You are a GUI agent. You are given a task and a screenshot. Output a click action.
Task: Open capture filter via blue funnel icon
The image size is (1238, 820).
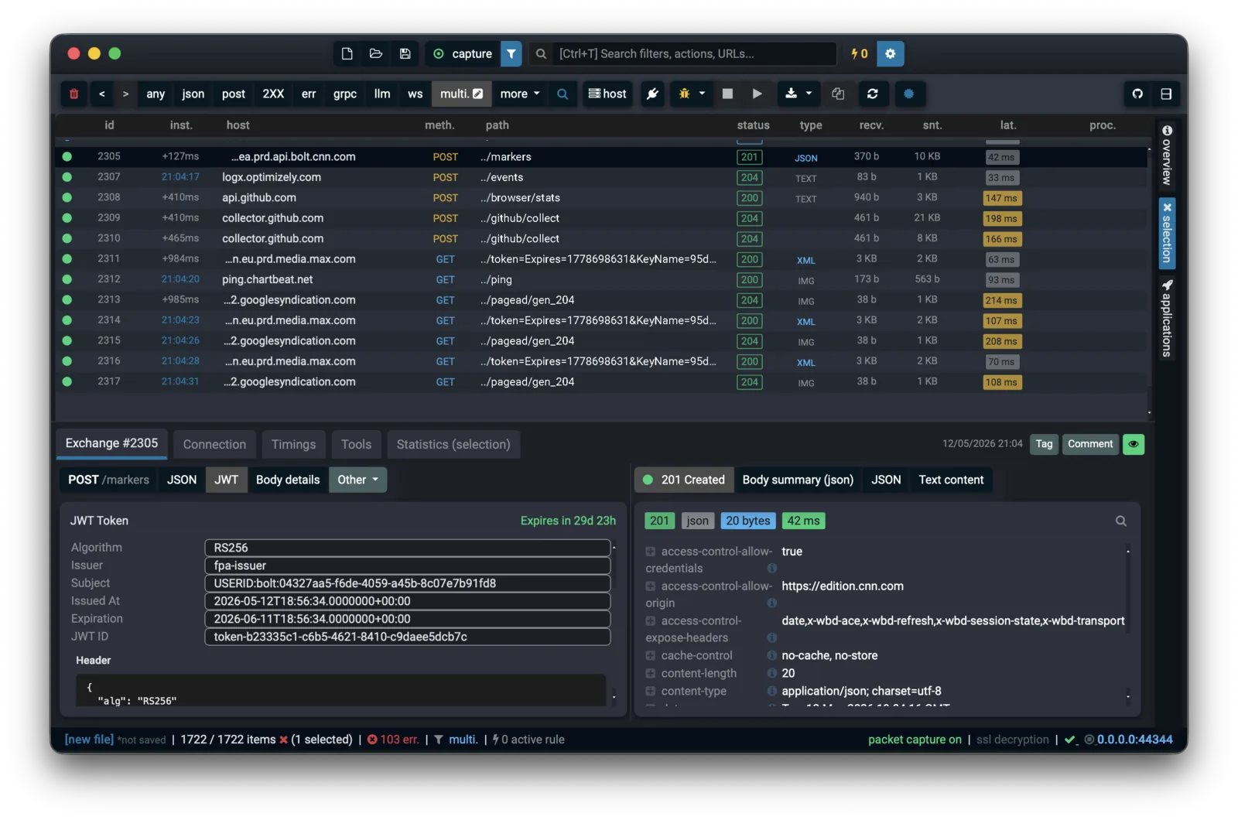511,53
